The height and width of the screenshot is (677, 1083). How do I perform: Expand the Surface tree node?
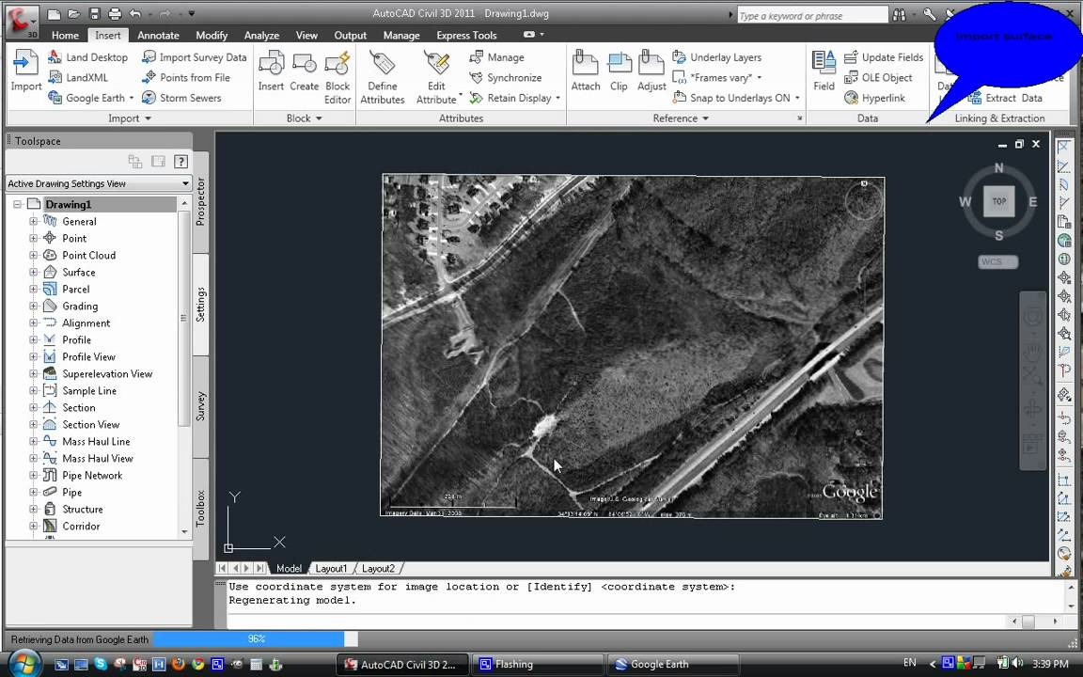click(x=33, y=272)
